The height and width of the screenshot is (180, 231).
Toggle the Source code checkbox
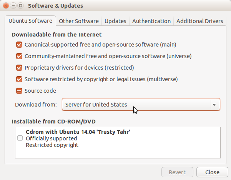coord(19,91)
